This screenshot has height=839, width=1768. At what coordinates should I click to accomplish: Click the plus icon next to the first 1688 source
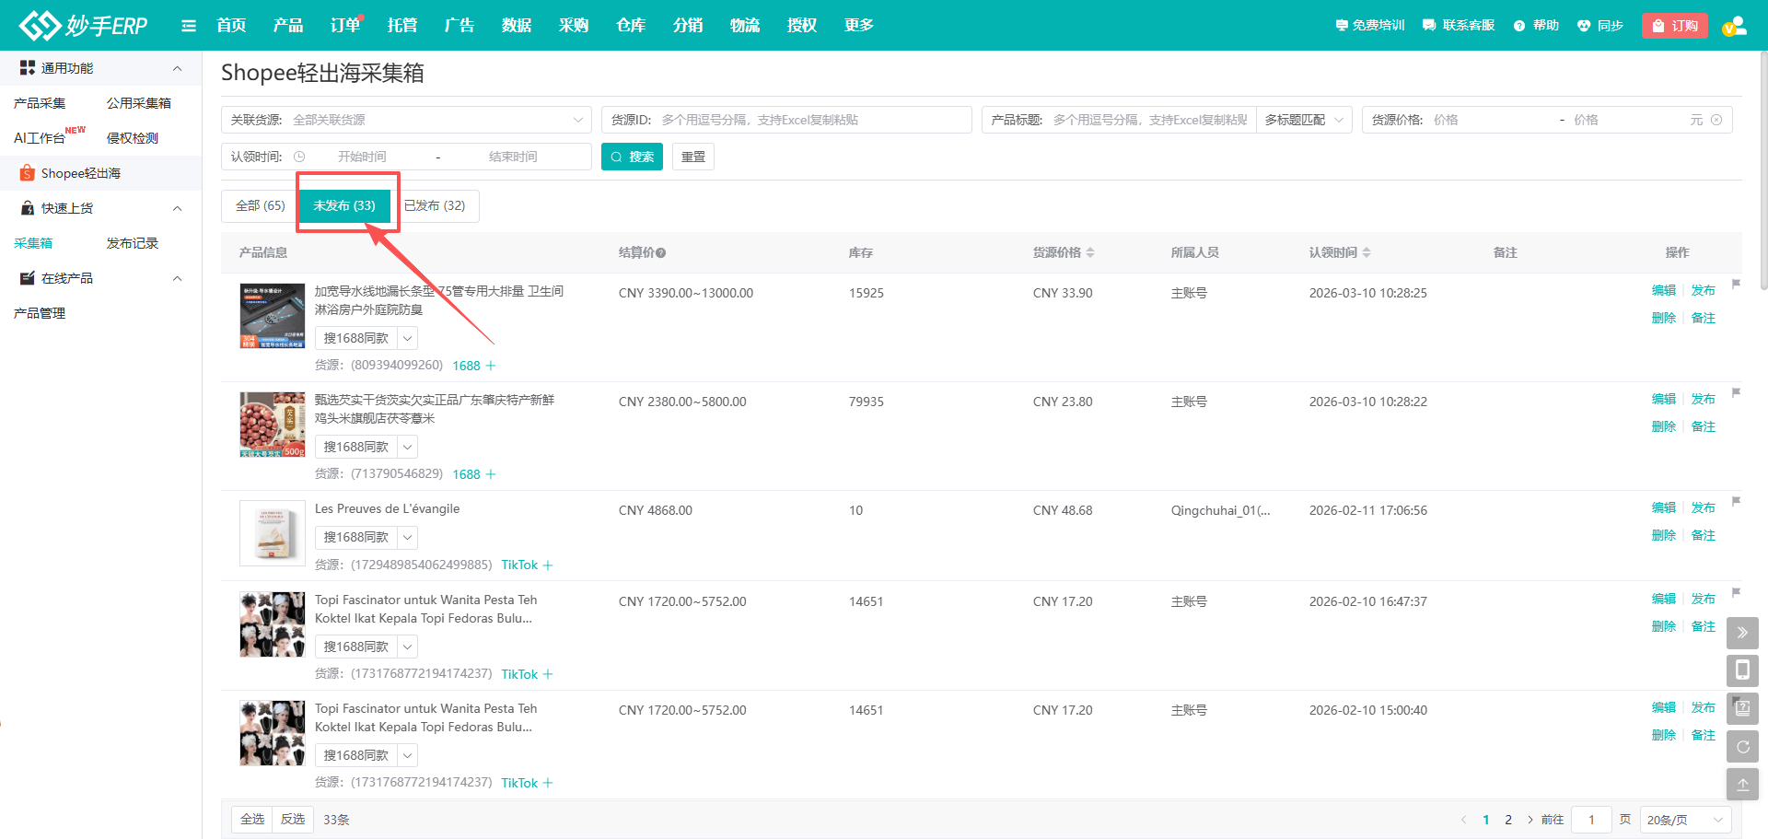click(491, 366)
